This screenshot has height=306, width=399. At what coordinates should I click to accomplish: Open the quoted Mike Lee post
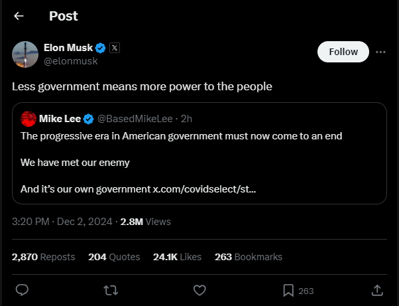click(199, 153)
